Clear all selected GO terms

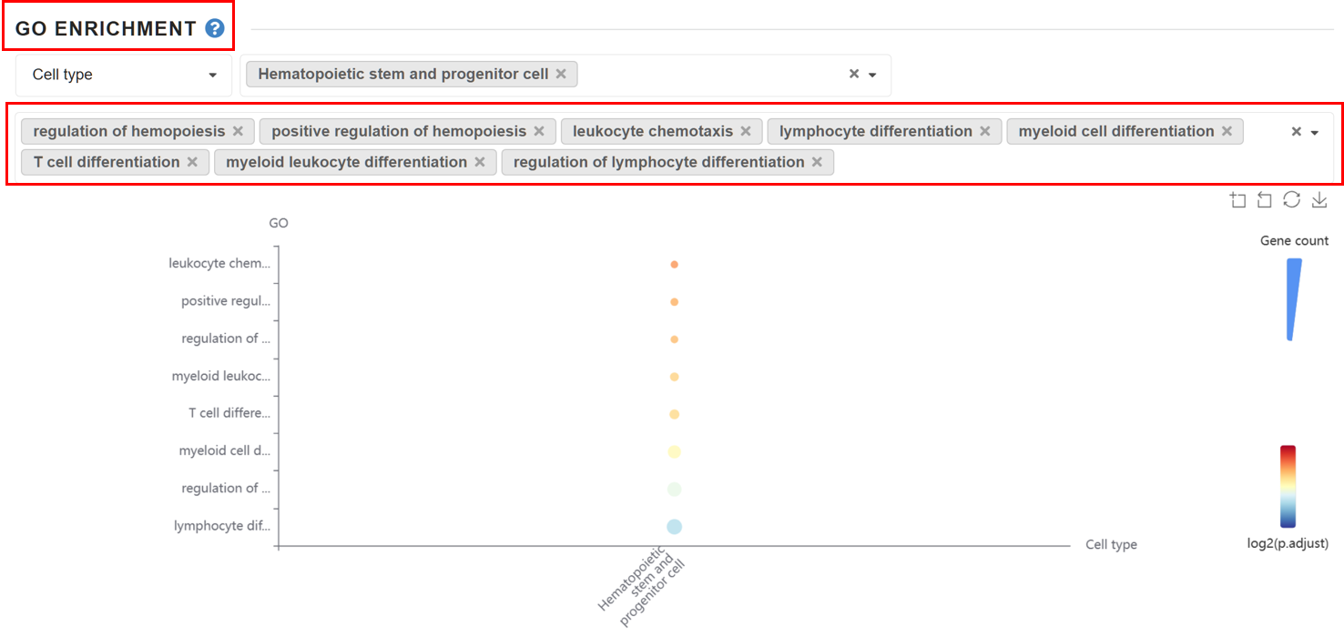pos(1297,131)
